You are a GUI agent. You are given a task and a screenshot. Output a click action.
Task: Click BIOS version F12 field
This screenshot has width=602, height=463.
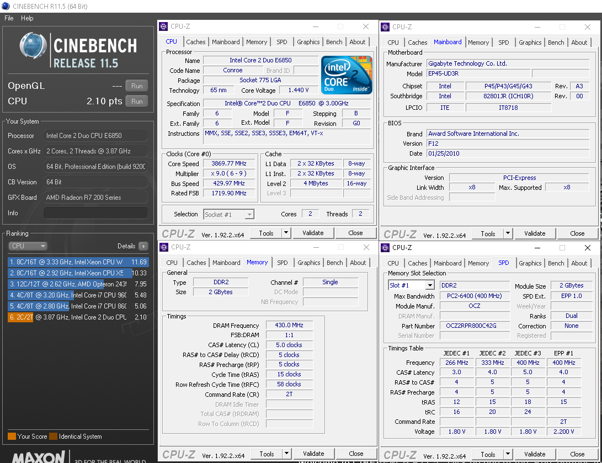[x=508, y=143]
